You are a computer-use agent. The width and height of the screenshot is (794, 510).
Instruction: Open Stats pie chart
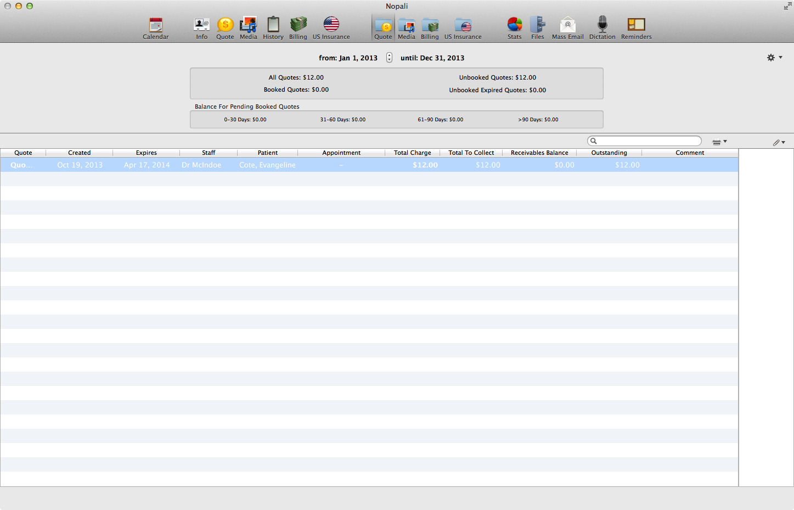click(515, 28)
